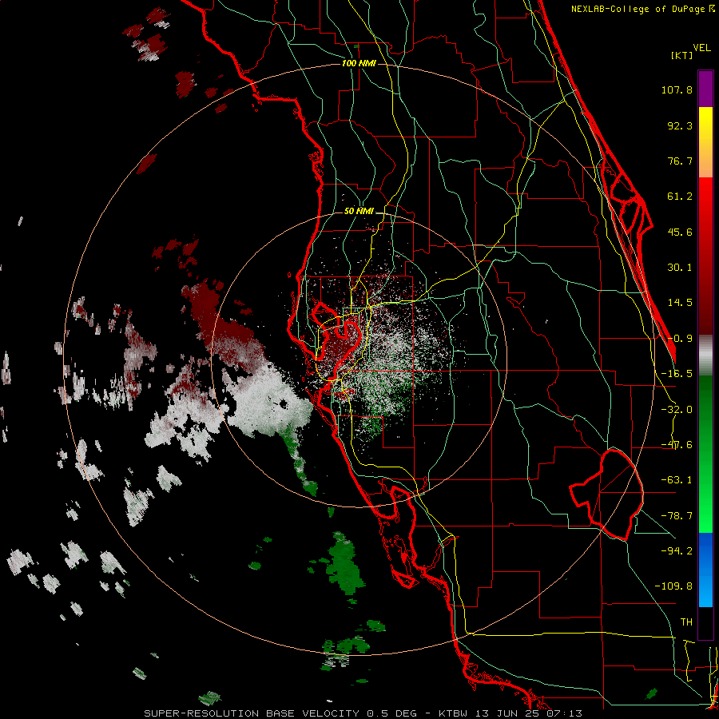Click the TH threshold label in legend

point(686,622)
